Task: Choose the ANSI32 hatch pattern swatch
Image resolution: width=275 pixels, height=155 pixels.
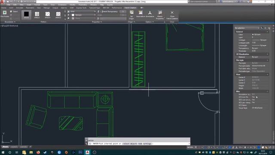Action: [x=58, y=15]
